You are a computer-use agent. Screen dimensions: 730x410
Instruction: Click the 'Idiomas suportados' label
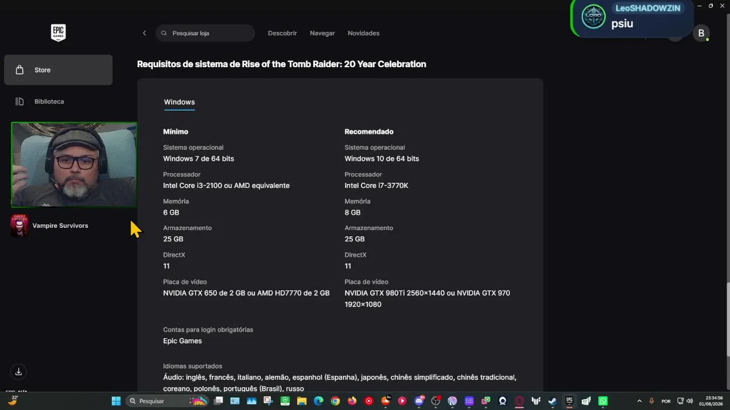click(x=193, y=366)
